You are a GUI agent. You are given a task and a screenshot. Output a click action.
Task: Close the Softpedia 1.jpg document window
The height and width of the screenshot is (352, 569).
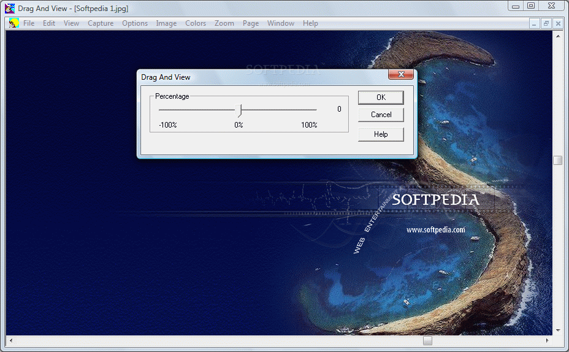tap(558, 24)
